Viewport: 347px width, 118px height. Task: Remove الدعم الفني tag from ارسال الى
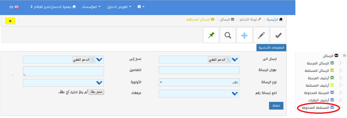point(228,60)
